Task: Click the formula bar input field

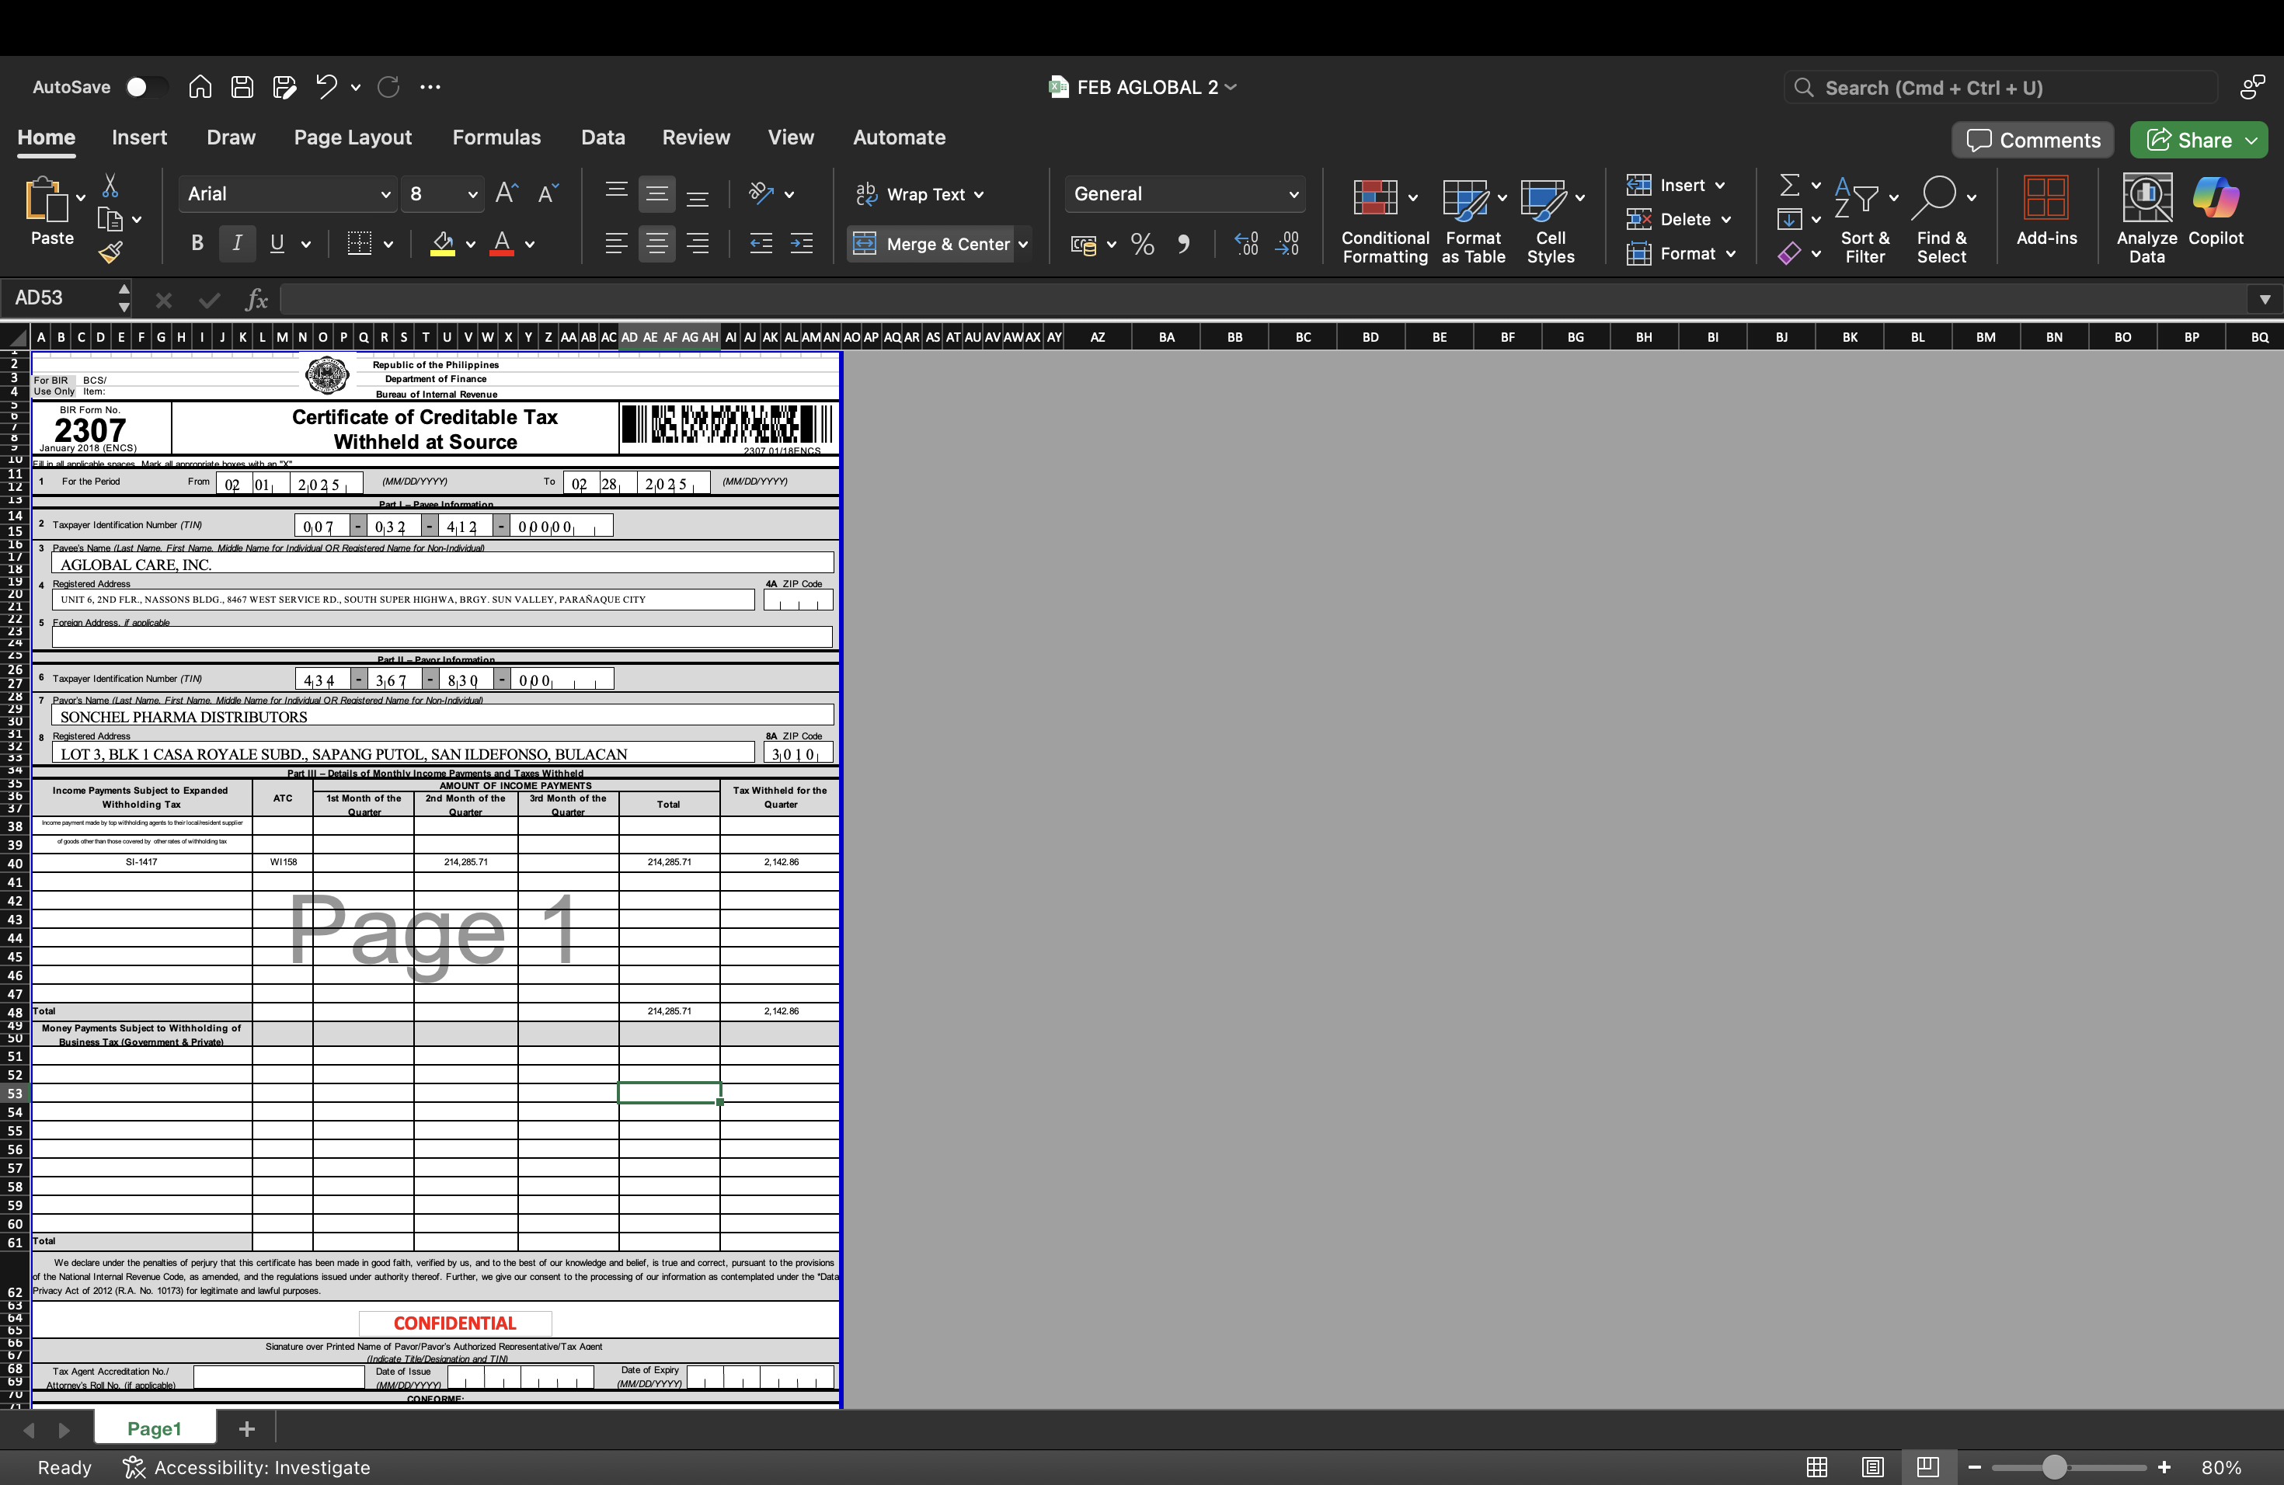Action: pos(1263,299)
